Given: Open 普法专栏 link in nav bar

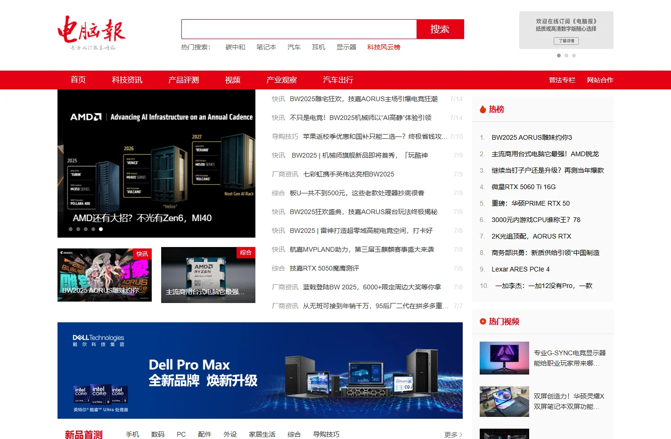Looking at the screenshot, I should (x=562, y=80).
